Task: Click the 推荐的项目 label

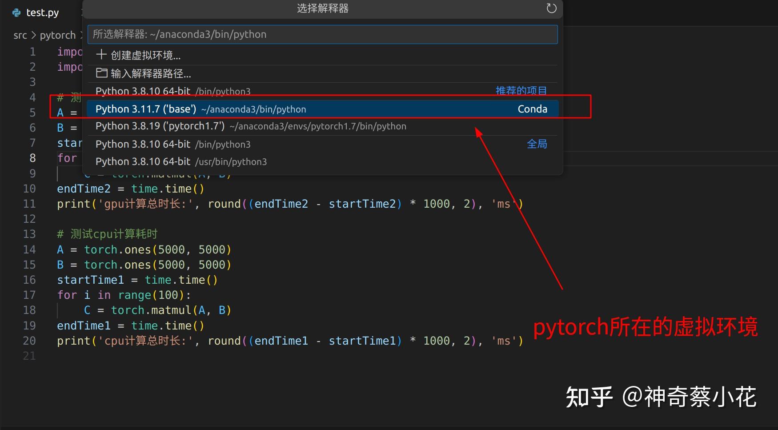Action: point(521,90)
